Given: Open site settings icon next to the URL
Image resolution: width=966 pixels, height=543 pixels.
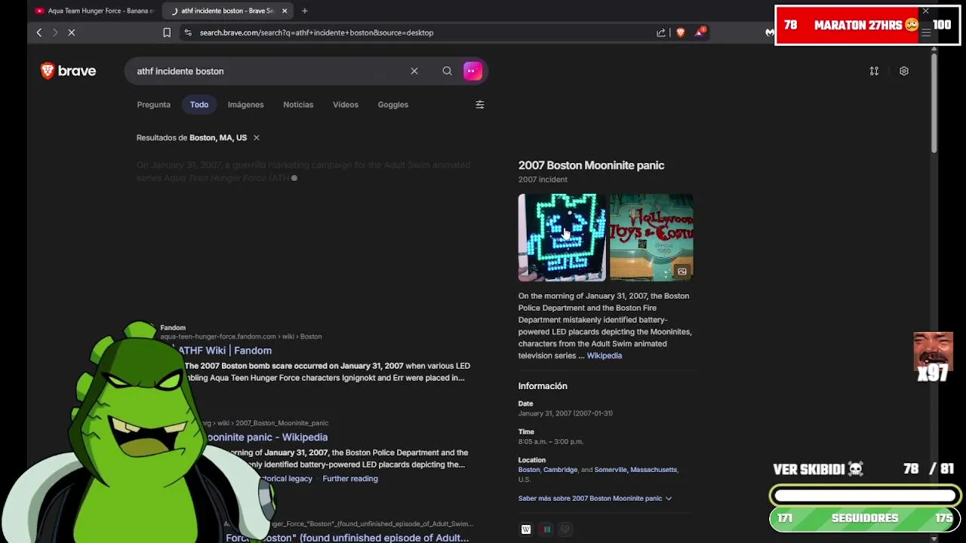Looking at the screenshot, I should (x=188, y=32).
